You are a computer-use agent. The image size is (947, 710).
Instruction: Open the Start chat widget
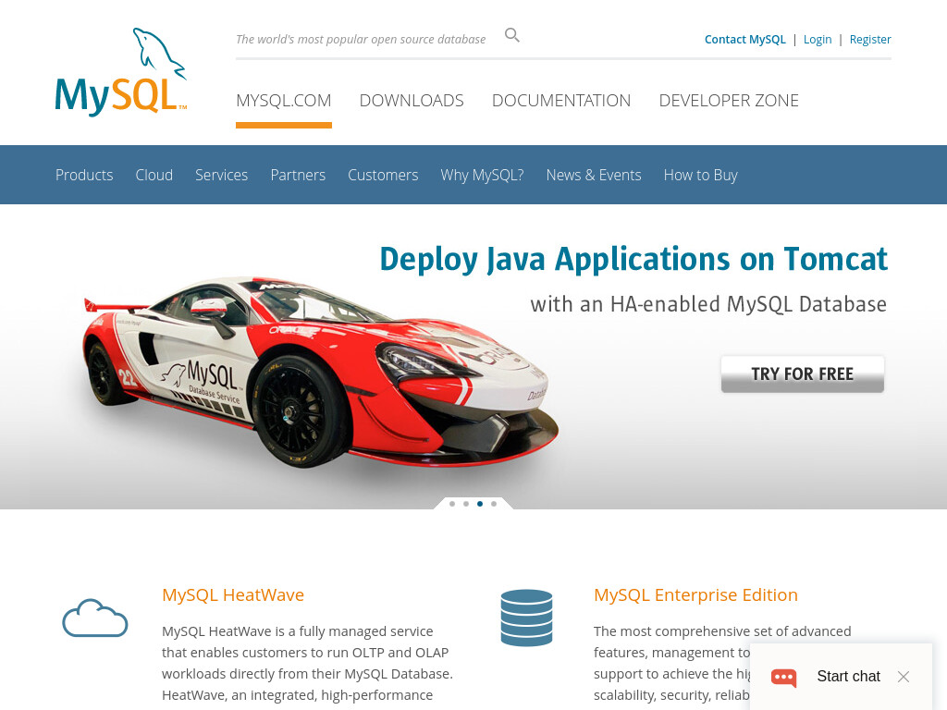coord(848,676)
